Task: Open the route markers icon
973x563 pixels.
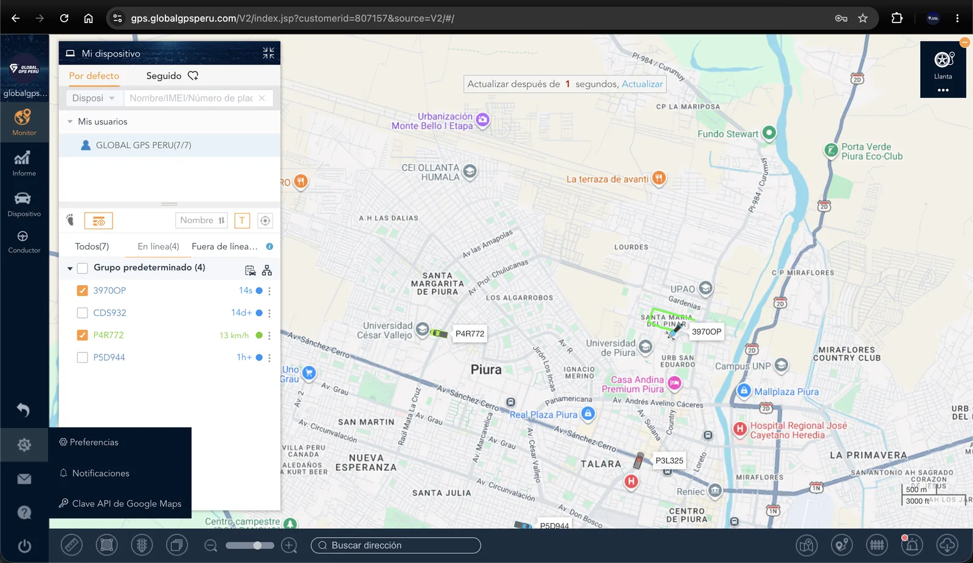Action: (842, 545)
